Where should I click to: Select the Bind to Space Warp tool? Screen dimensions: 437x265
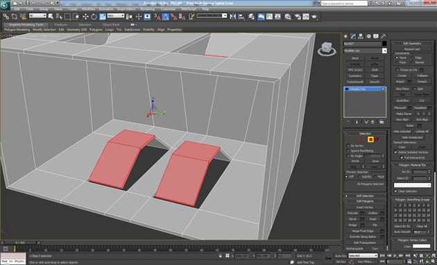23,17
